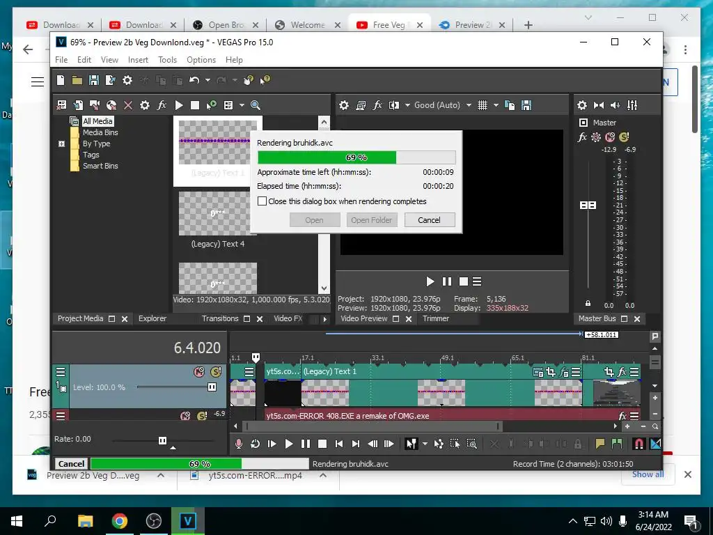This screenshot has height=535, width=713.
Task: Click Cancel in the Rendering dialog
Action: click(x=429, y=220)
